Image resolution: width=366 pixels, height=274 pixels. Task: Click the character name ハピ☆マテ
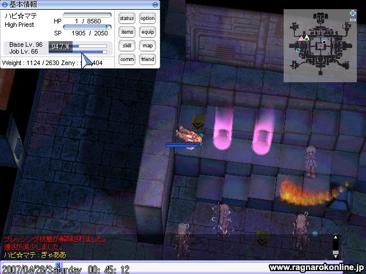point(21,16)
